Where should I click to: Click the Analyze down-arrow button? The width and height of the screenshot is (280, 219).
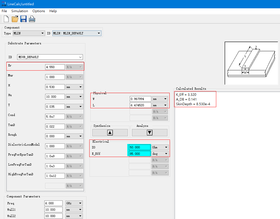150,133
